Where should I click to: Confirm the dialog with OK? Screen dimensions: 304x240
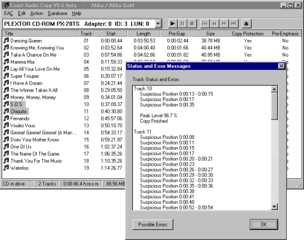[x=263, y=224]
